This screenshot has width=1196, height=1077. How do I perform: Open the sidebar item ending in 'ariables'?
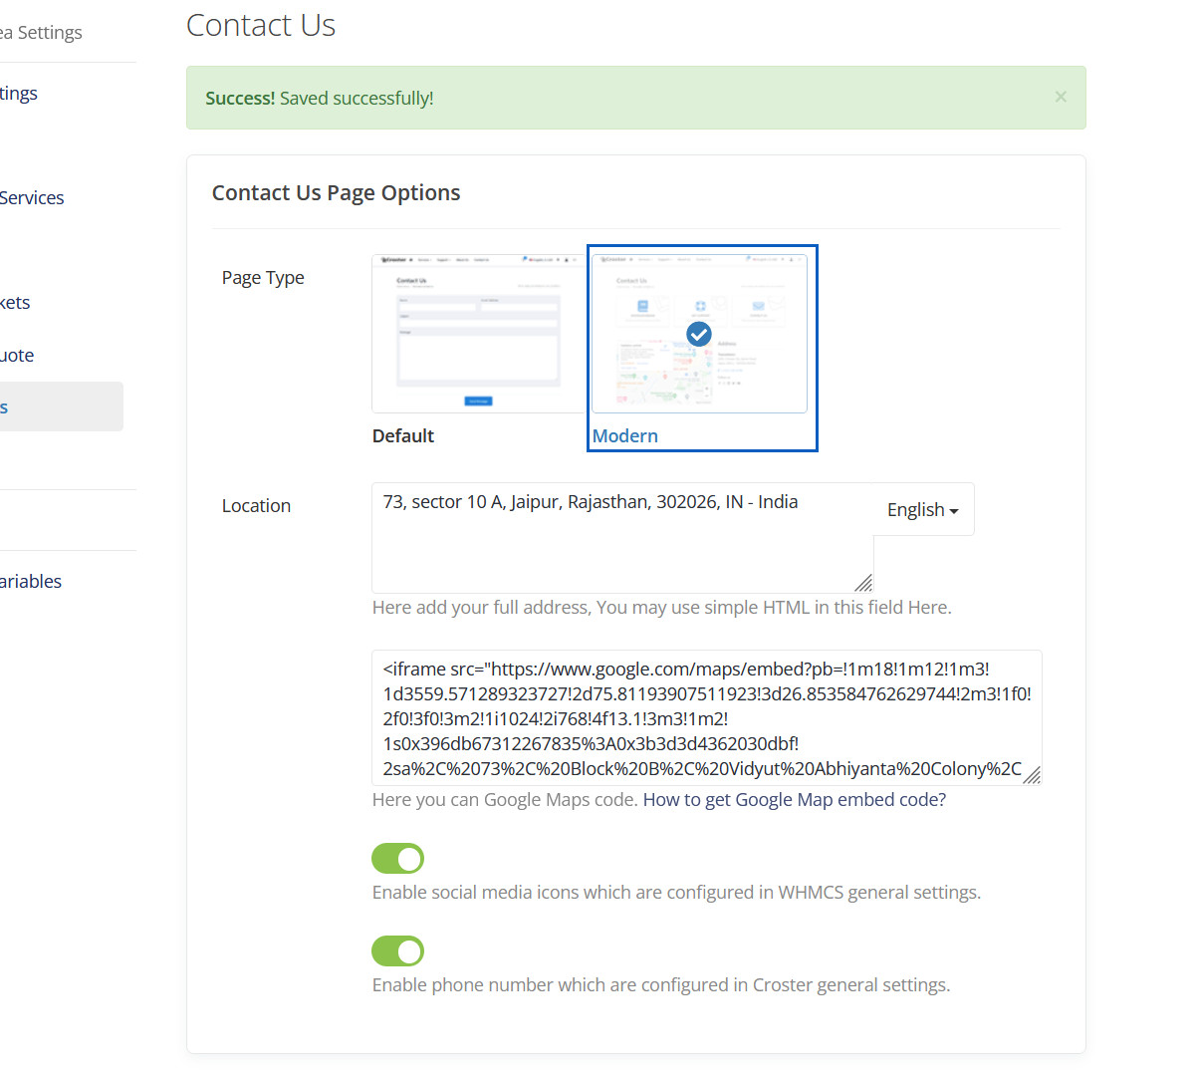coord(31,581)
